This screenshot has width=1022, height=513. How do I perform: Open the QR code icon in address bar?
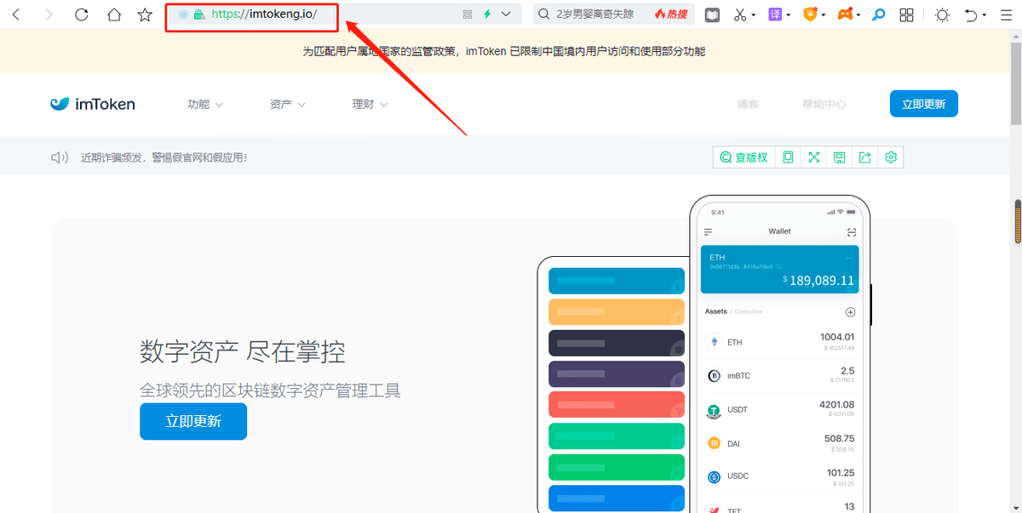tap(467, 14)
